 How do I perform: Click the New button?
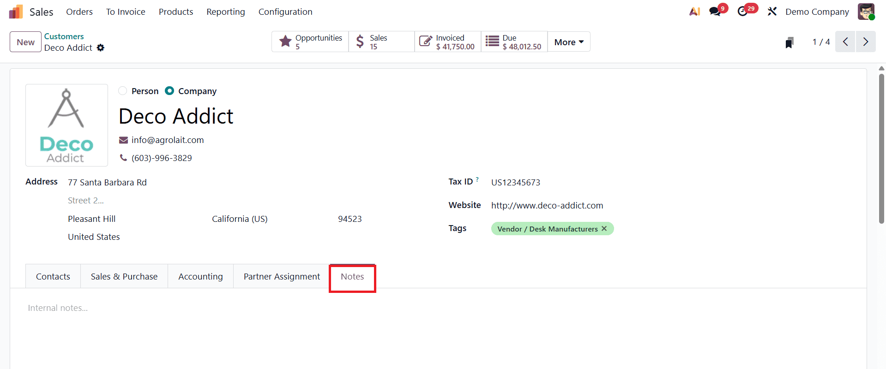26,42
